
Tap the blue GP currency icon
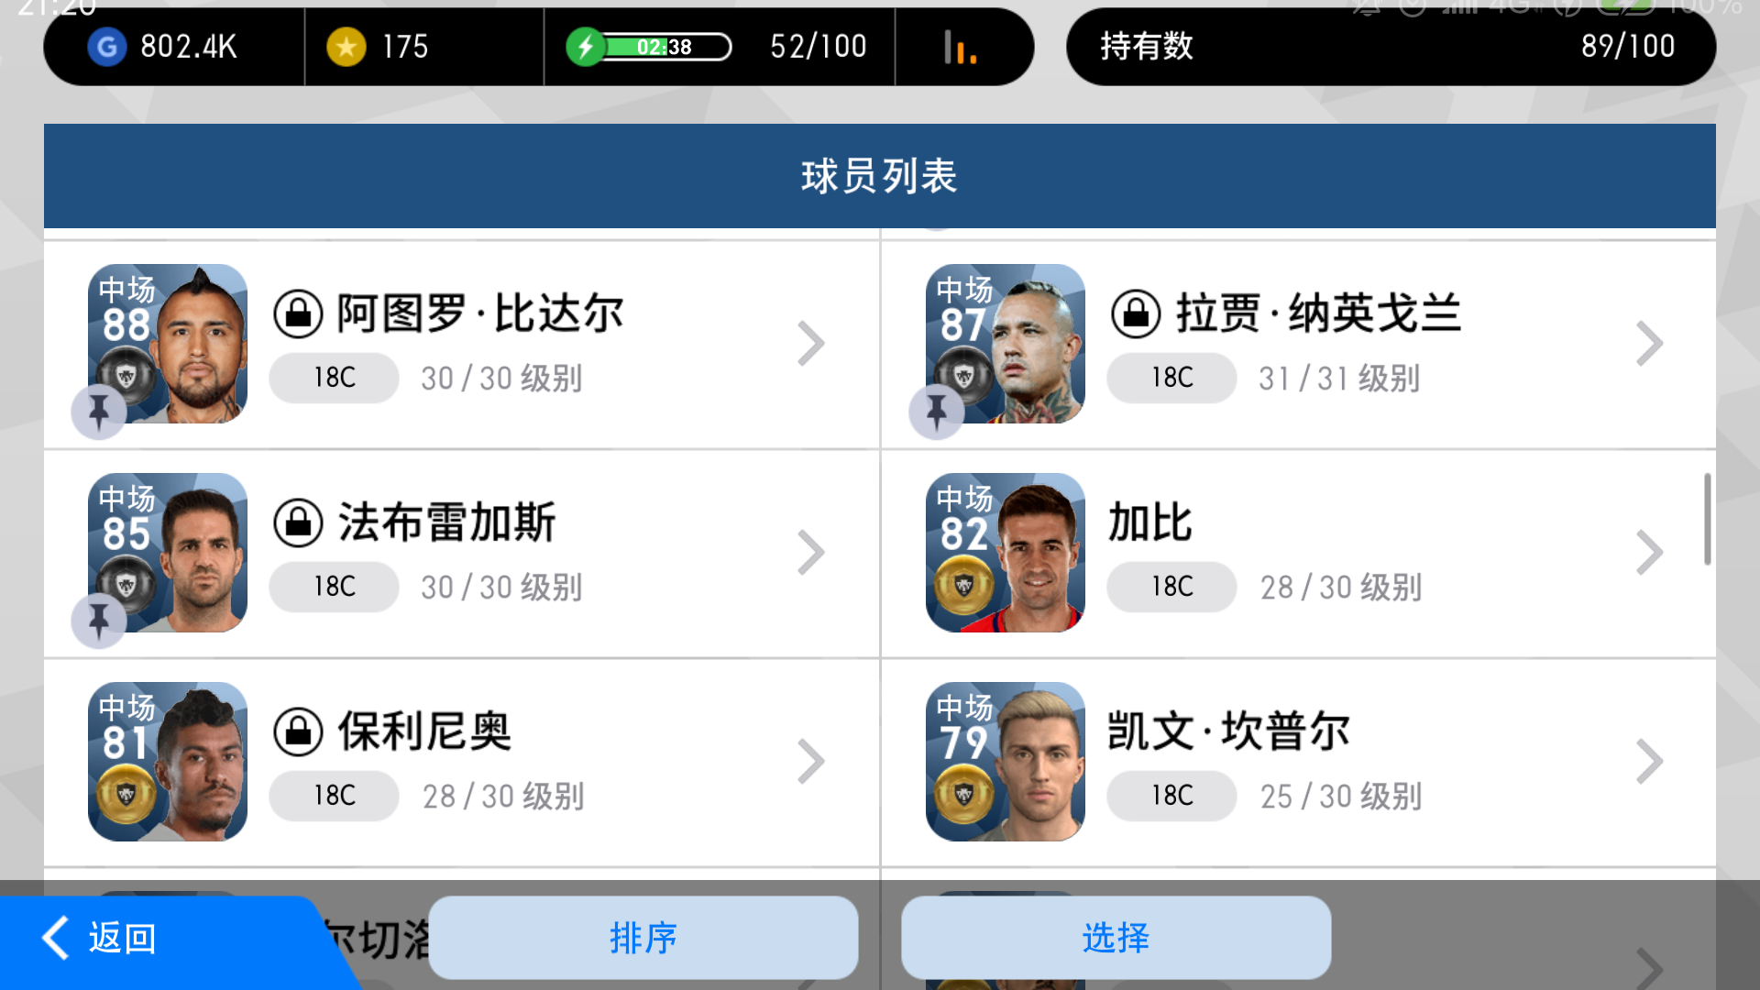pyautogui.click(x=107, y=47)
